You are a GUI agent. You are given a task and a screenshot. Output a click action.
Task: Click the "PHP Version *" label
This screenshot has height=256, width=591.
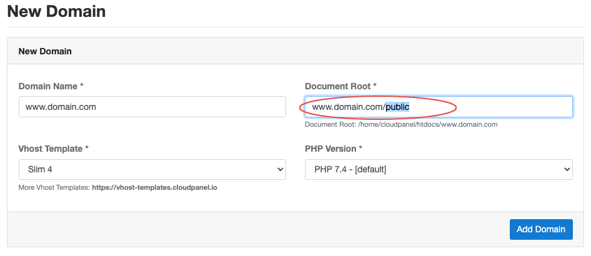click(334, 149)
